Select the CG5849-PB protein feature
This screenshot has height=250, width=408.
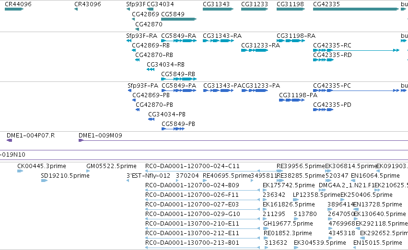[x=173, y=129]
